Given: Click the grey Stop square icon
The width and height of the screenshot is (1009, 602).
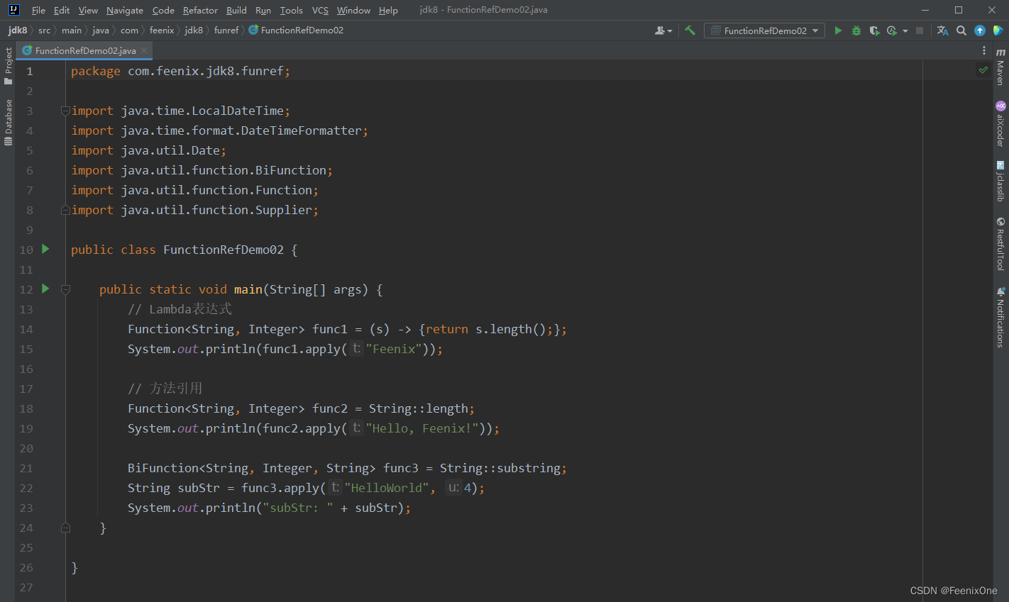Looking at the screenshot, I should point(920,30).
